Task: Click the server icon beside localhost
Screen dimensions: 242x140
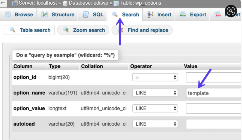Action: pyautogui.click(x=15, y=3)
